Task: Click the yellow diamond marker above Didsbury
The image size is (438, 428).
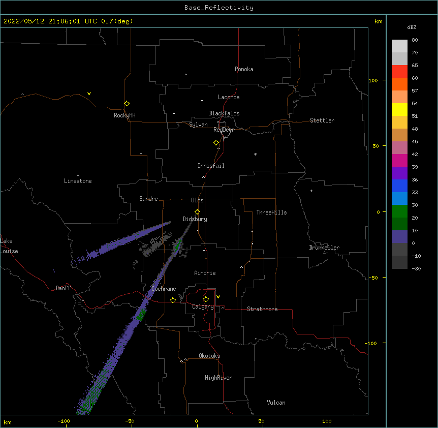Action: (x=197, y=212)
